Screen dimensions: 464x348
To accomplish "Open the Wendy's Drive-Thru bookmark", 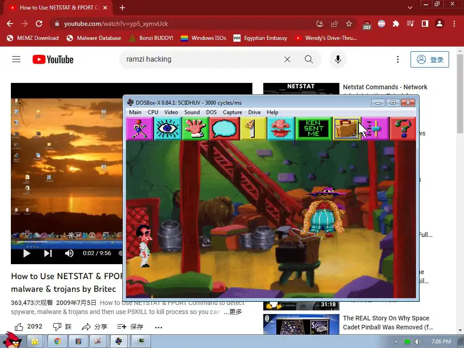I will click(326, 38).
